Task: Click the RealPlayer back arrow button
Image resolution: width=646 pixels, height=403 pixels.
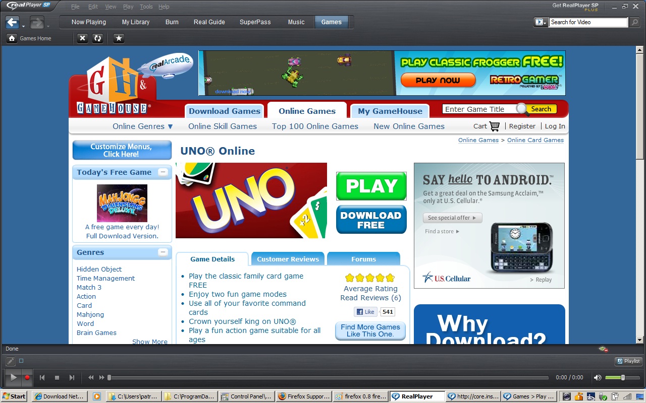Action: coord(12,22)
